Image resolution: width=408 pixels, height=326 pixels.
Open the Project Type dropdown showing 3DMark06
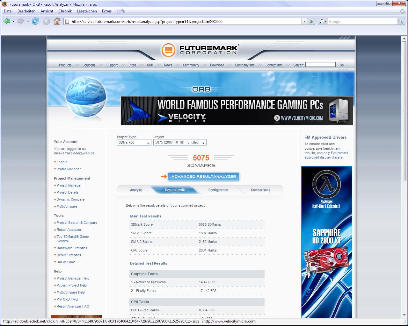click(134, 142)
